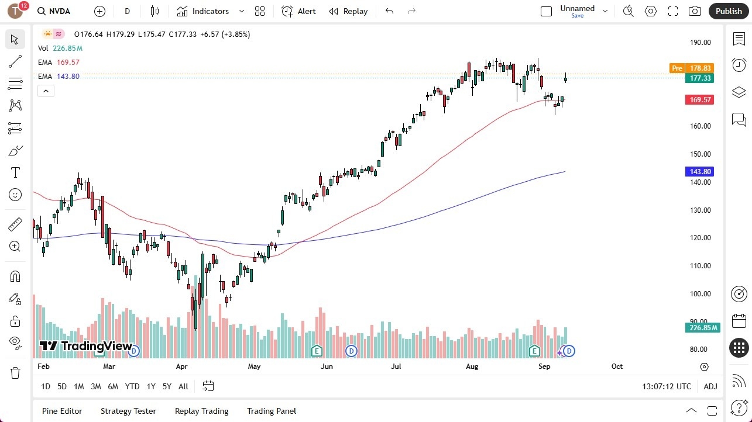Open chart settings gear
The width and height of the screenshot is (752, 422).
point(650,11)
